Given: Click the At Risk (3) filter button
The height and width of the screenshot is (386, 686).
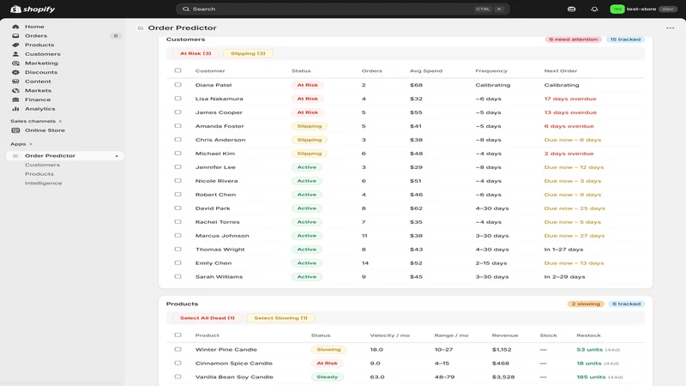Looking at the screenshot, I should pos(196,53).
